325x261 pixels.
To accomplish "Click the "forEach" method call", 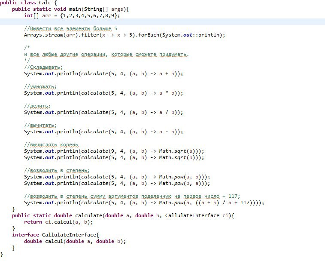I will pyautogui.click(x=149, y=35).
